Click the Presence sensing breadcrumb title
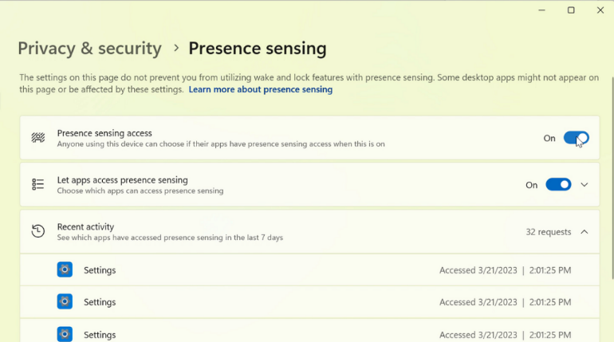The height and width of the screenshot is (342, 614). point(257,49)
